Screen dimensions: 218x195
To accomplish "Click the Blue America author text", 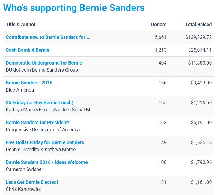I will (x=20, y=90).
